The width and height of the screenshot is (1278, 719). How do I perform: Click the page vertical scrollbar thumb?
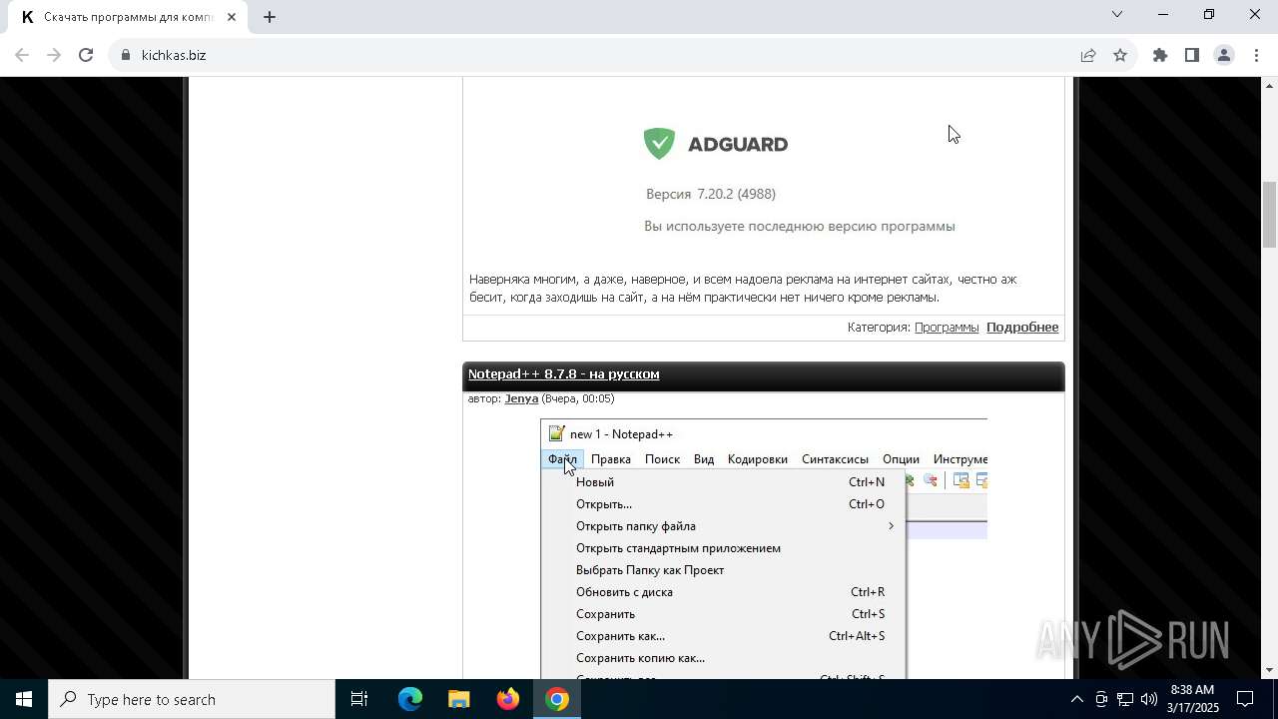tap(1269, 214)
